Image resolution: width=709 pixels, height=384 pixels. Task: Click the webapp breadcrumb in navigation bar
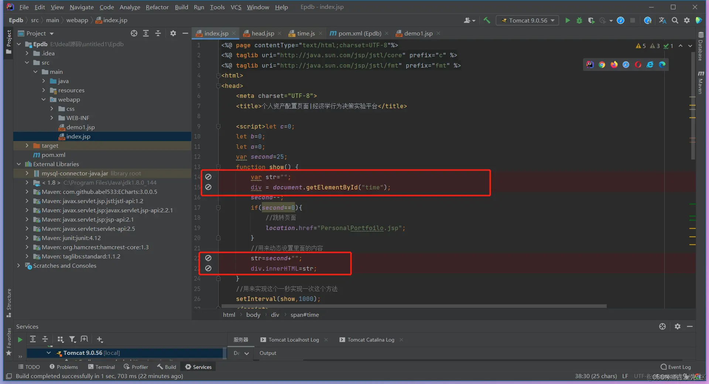(x=77, y=20)
